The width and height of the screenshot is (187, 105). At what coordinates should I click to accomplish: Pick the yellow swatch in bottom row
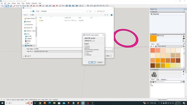click(x=168, y=65)
